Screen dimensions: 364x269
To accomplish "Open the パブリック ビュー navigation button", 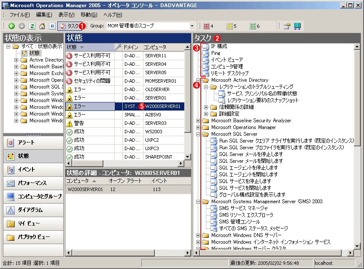I will pos(33,237).
